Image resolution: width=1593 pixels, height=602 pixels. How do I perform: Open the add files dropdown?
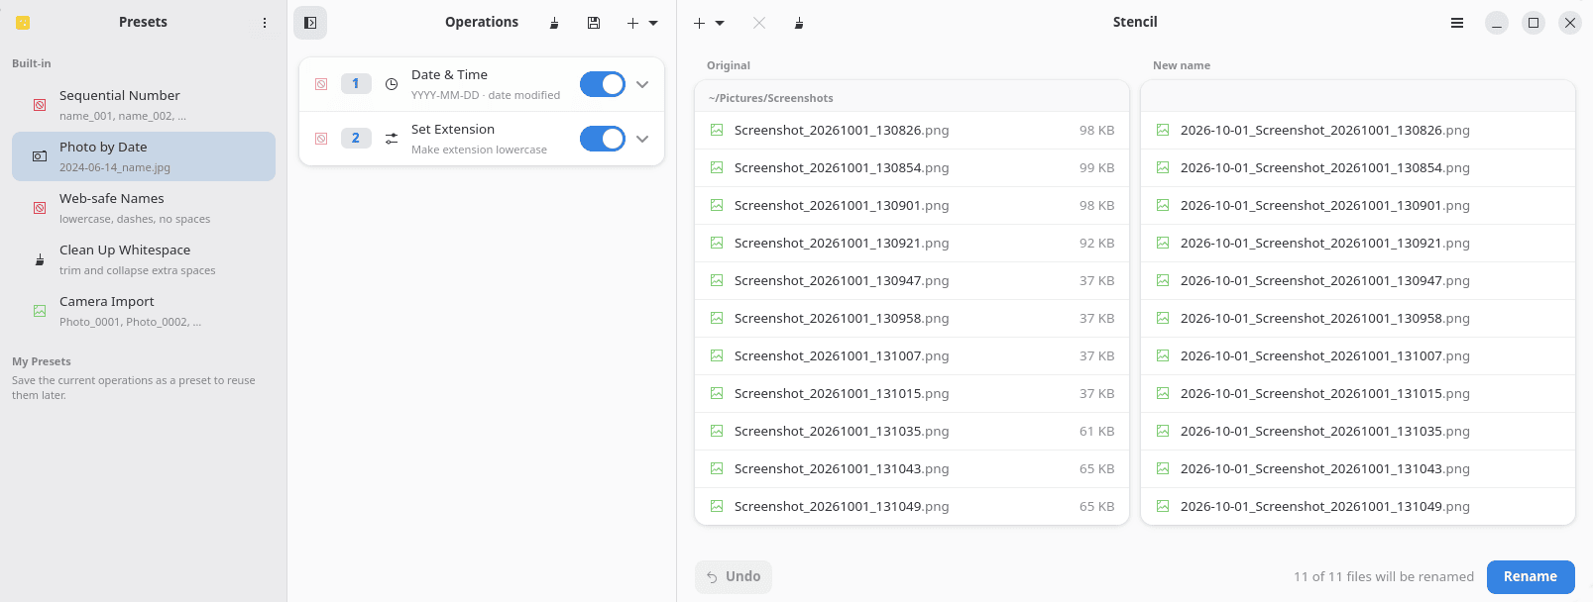(709, 23)
